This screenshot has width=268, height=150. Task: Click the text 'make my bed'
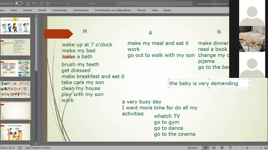(x=79, y=51)
